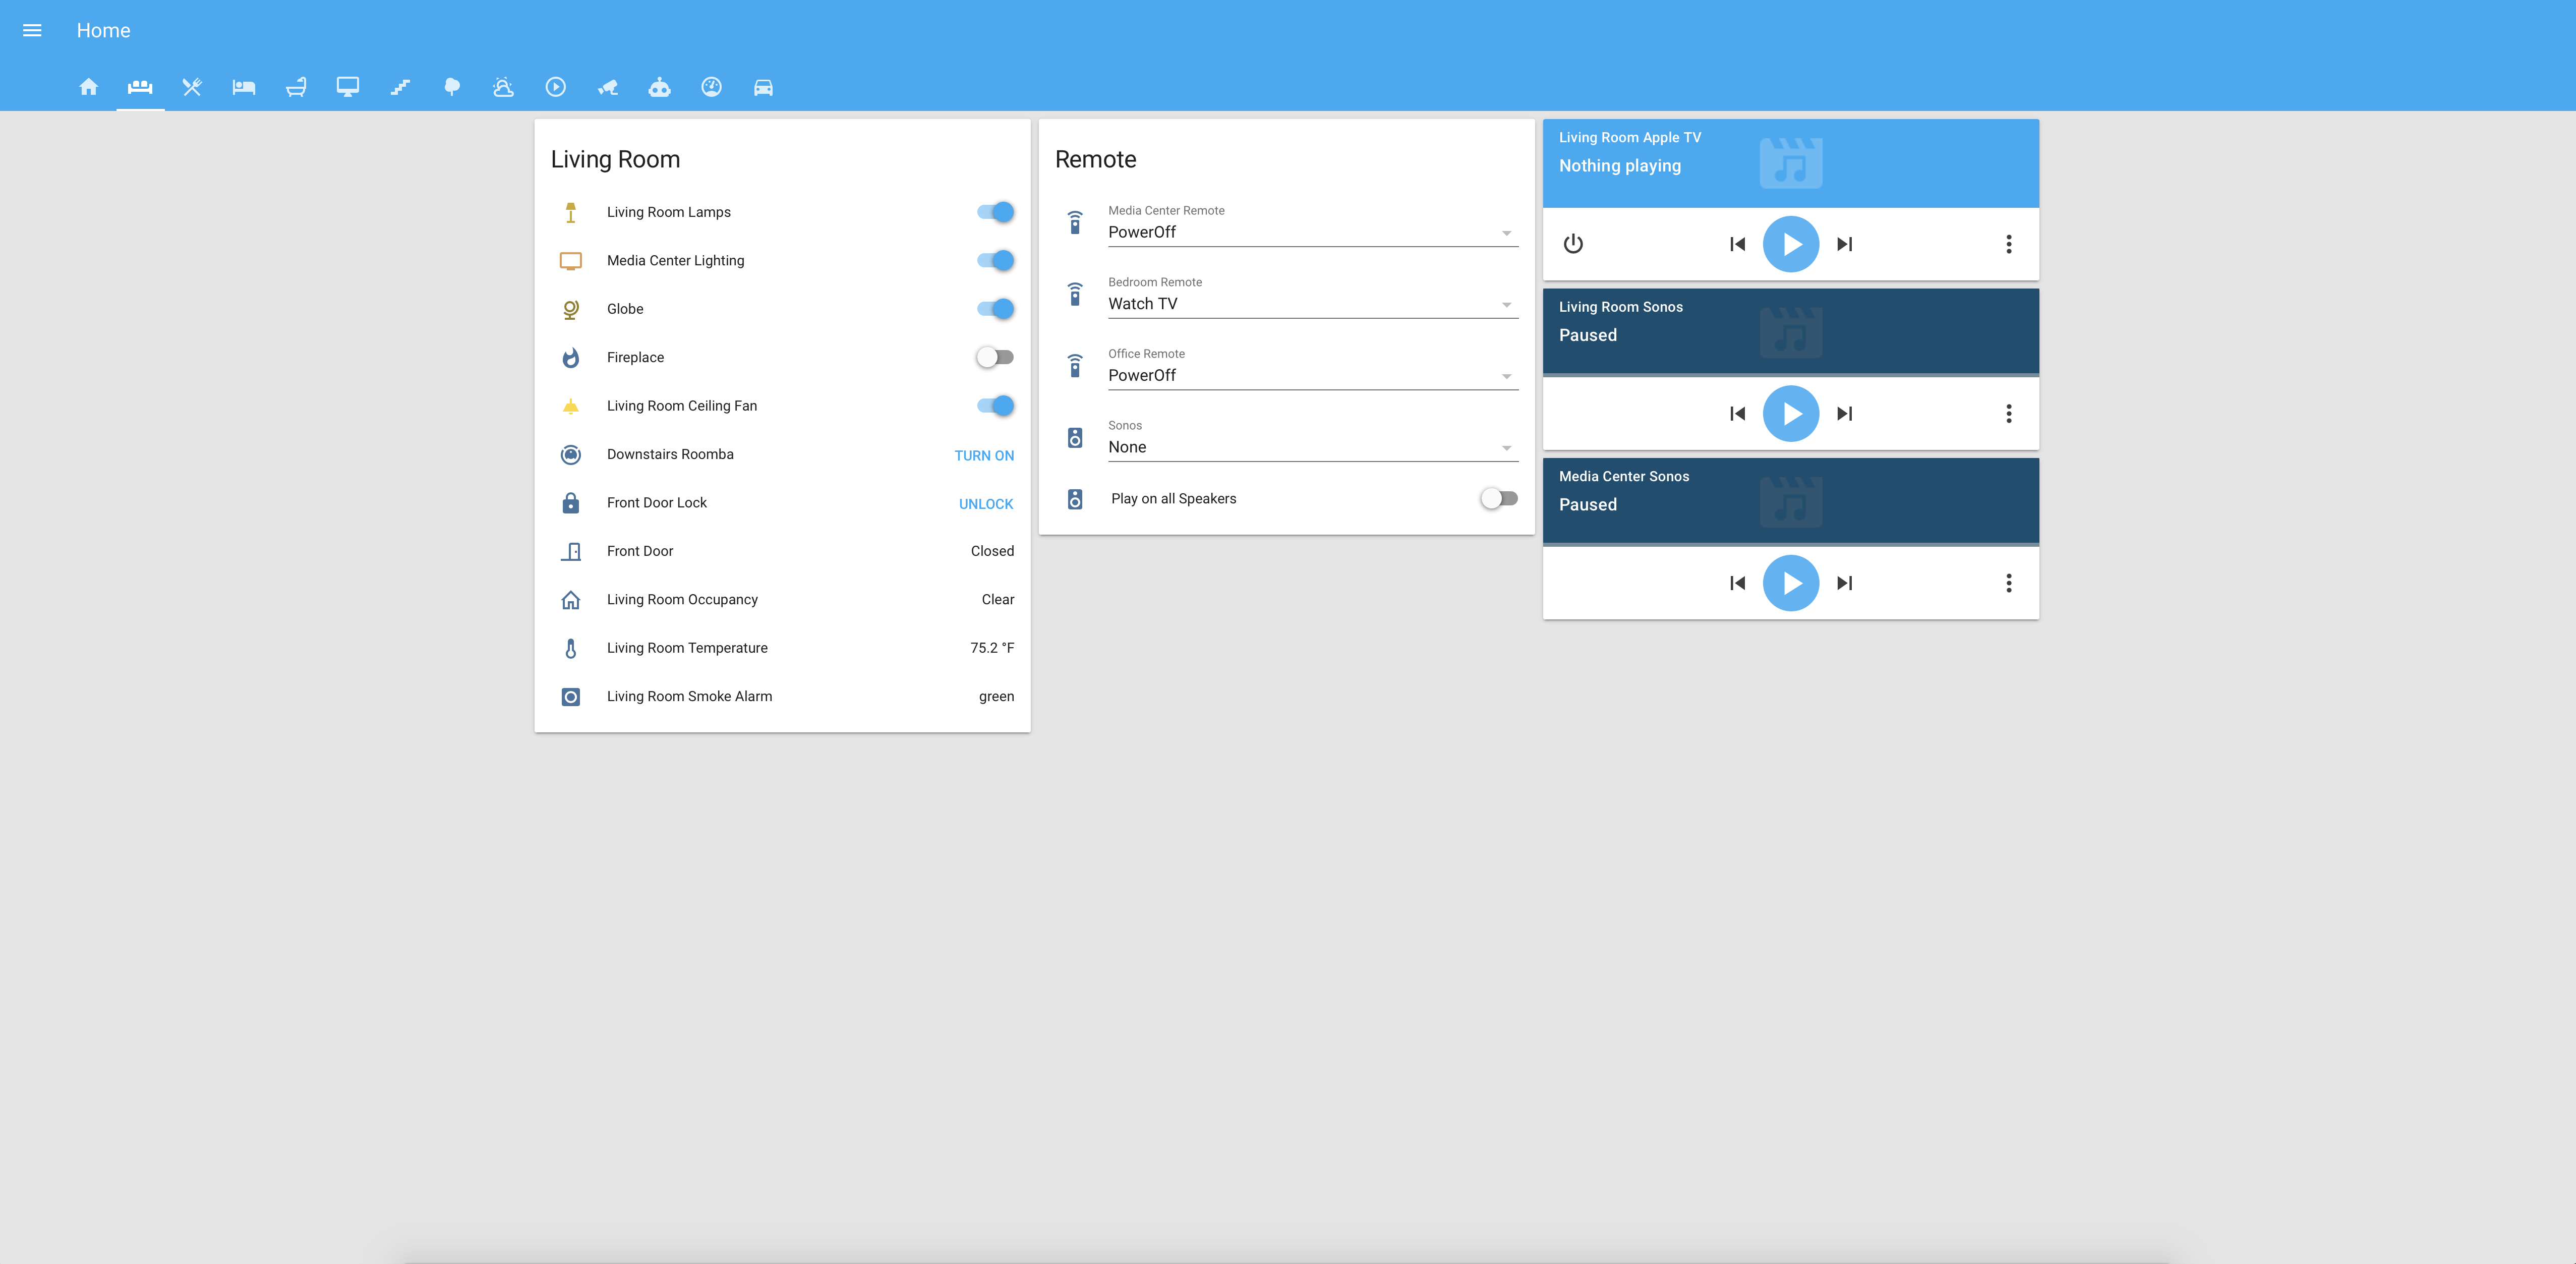2576x1264 pixels.
Task: Turn on the Downstairs Roomba
Action: click(x=983, y=455)
